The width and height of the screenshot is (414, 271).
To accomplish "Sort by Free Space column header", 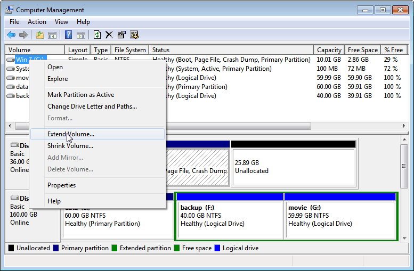I will pyautogui.click(x=362, y=50).
